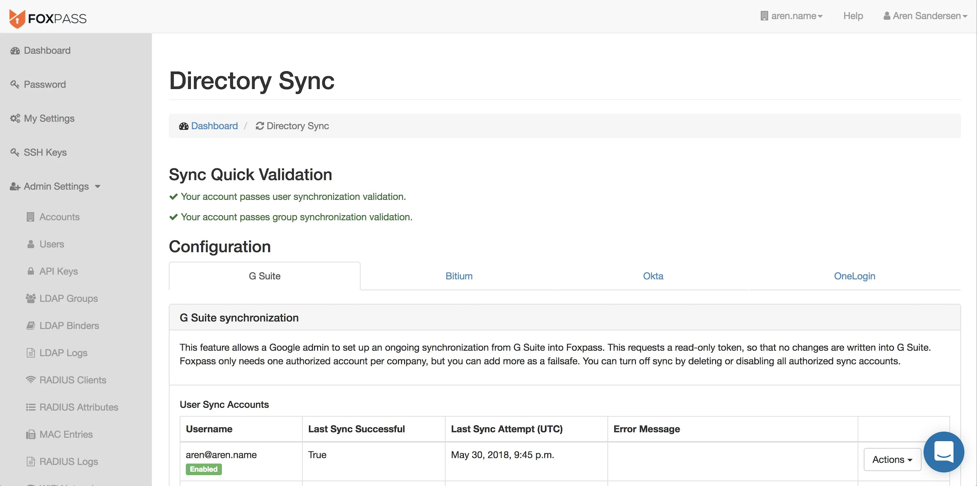The width and height of the screenshot is (977, 486).
Task: Click the Foxpass fox logo
Action: [17, 18]
